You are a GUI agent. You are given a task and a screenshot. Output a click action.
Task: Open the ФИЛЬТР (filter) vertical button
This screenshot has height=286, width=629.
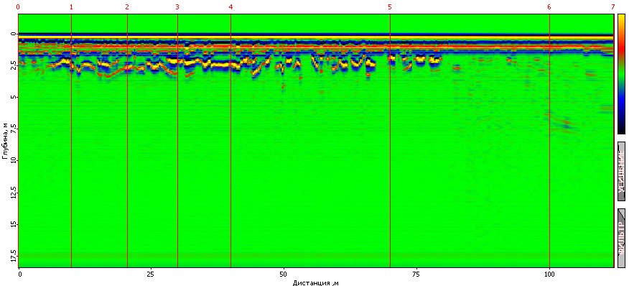(x=621, y=238)
